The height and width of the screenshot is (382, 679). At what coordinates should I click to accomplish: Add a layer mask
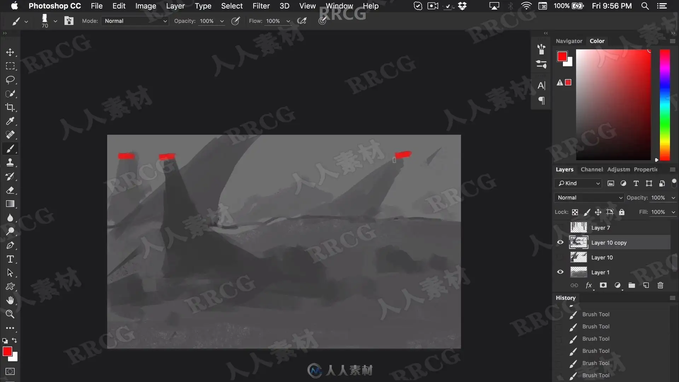tap(603, 285)
